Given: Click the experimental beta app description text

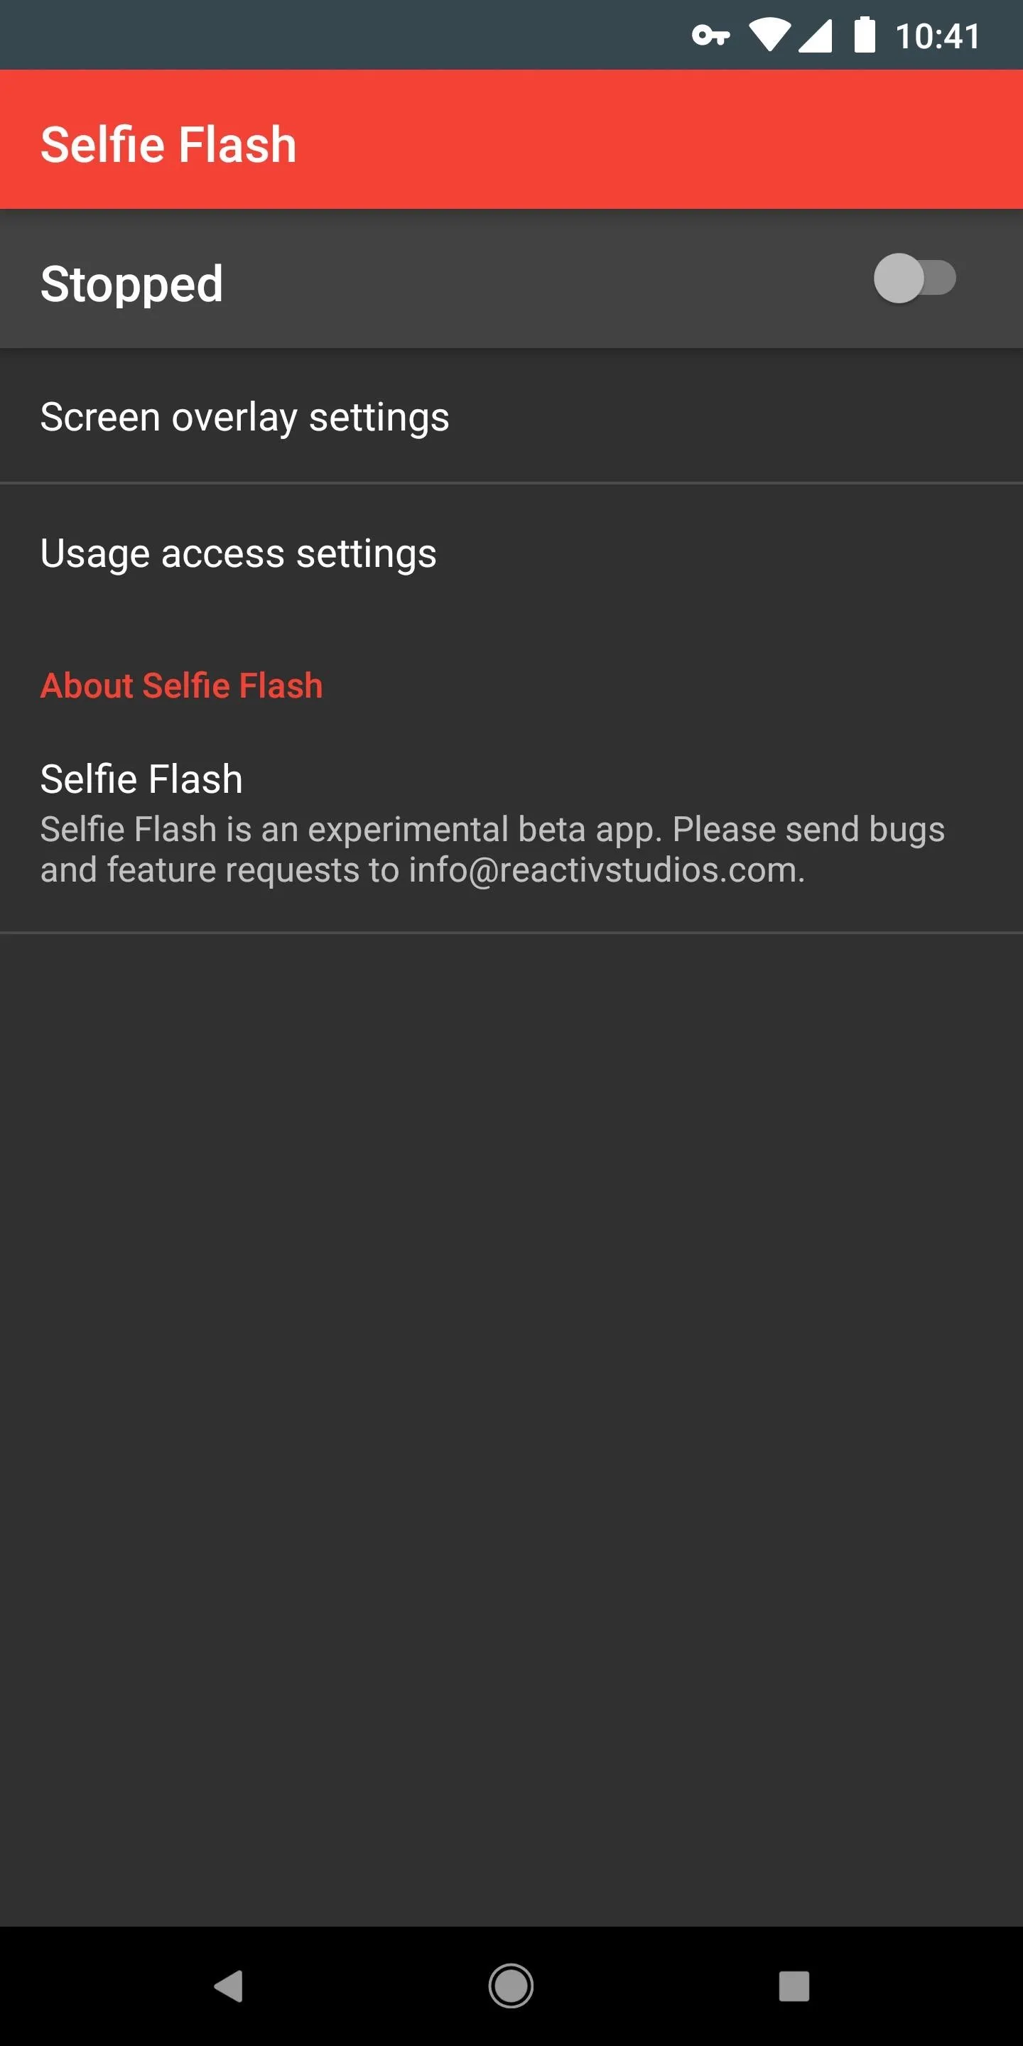Looking at the screenshot, I should [x=492, y=849].
